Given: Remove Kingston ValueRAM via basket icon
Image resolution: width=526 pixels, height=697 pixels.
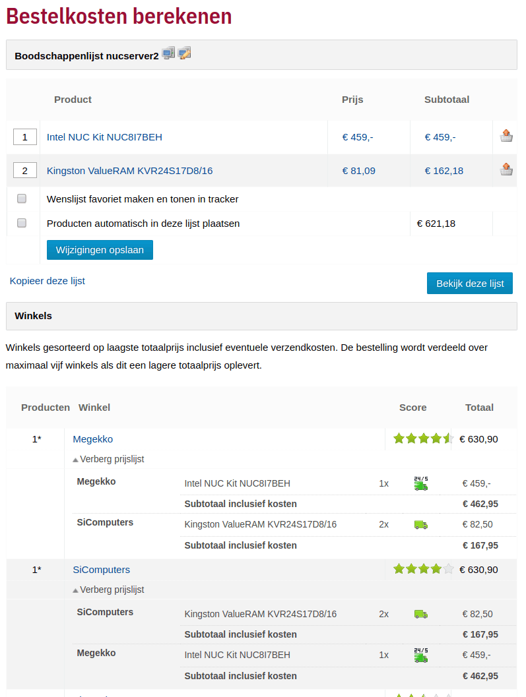Looking at the screenshot, I should pos(506,170).
